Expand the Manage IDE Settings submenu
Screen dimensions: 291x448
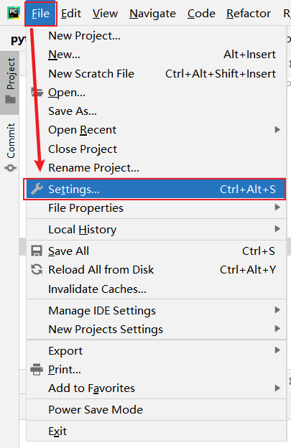tap(156, 311)
